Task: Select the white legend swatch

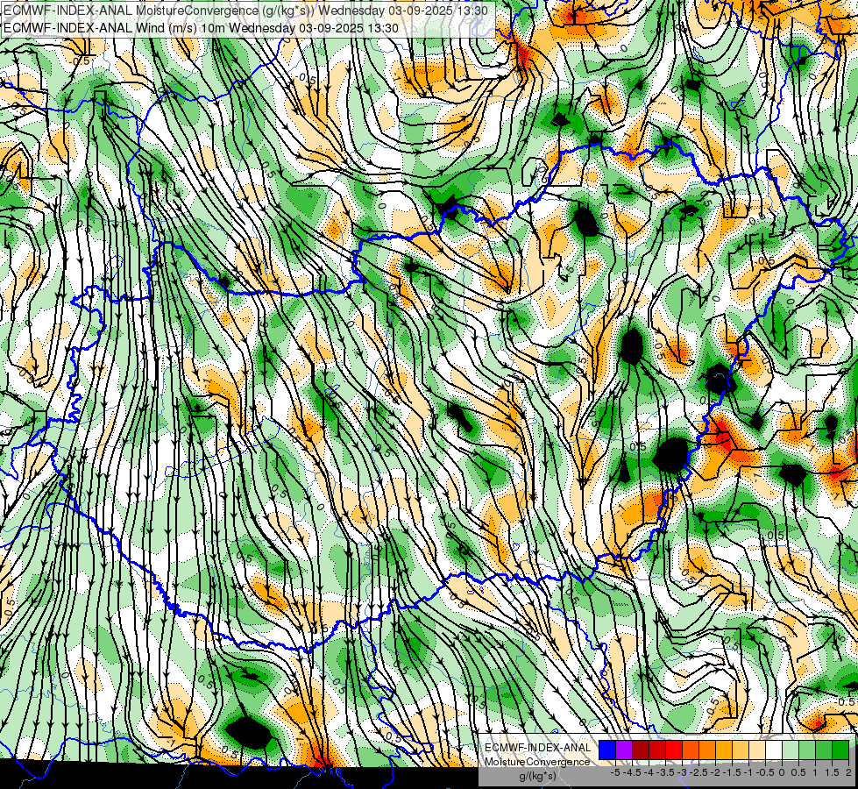Action: [774, 750]
